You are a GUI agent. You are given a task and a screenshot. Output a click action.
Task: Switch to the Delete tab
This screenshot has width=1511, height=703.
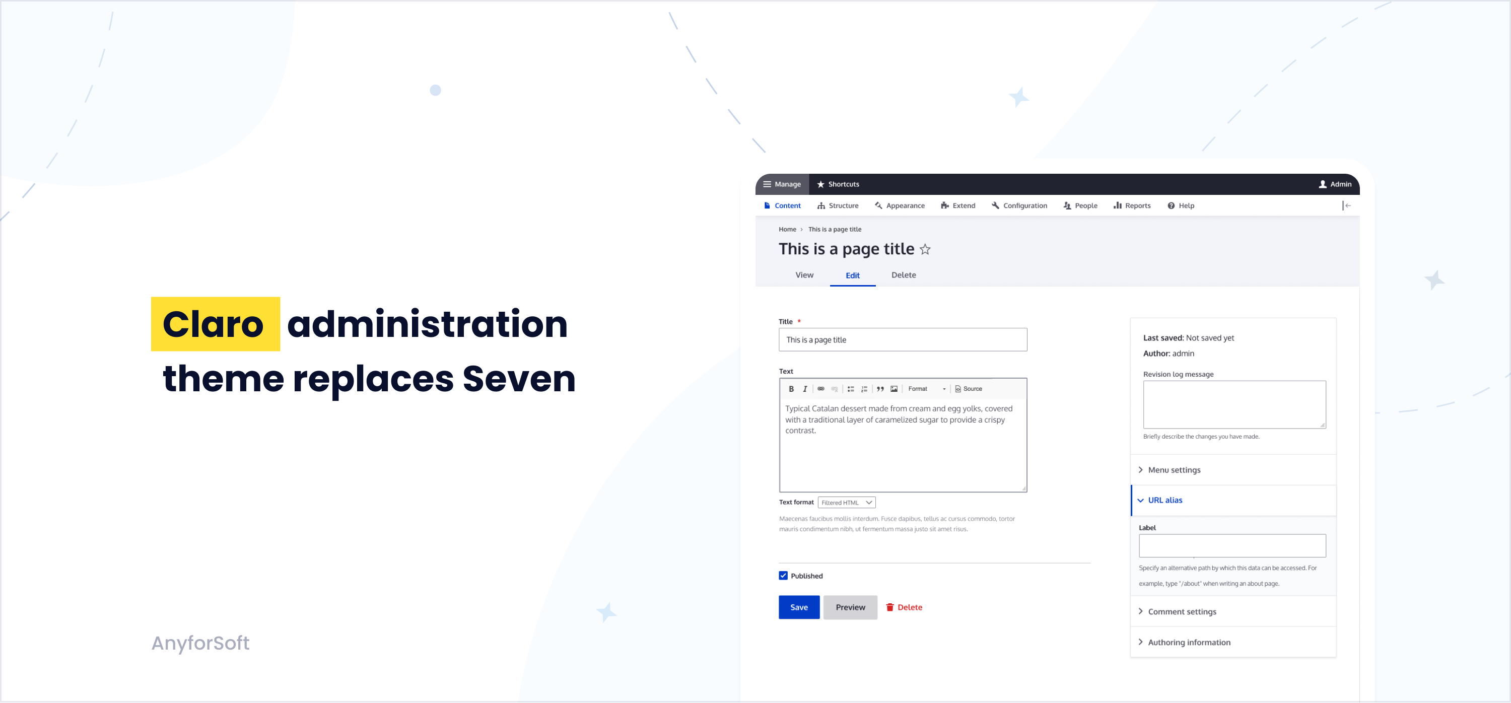[x=903, y=274]
